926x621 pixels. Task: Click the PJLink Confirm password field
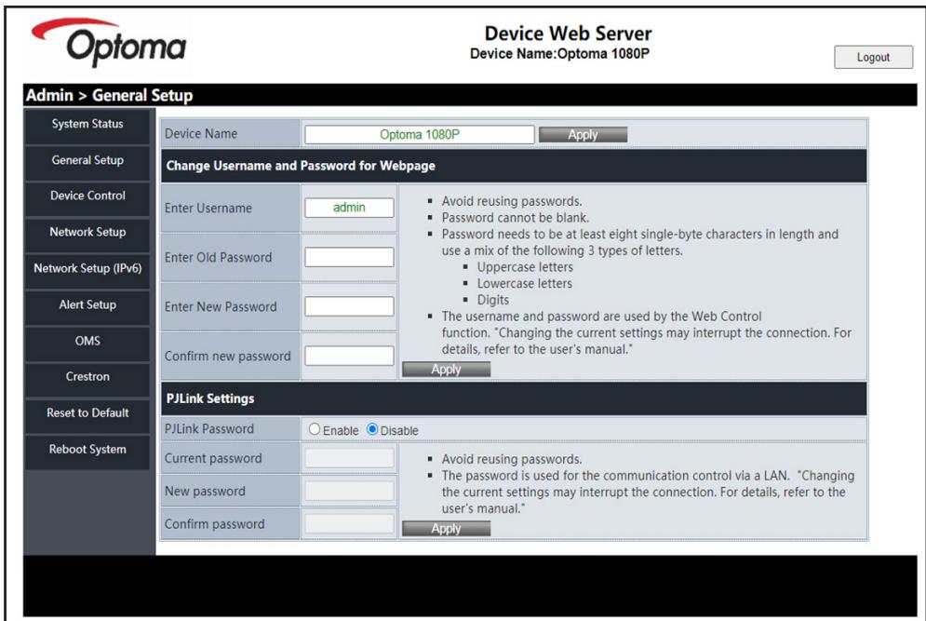point(349,524)
